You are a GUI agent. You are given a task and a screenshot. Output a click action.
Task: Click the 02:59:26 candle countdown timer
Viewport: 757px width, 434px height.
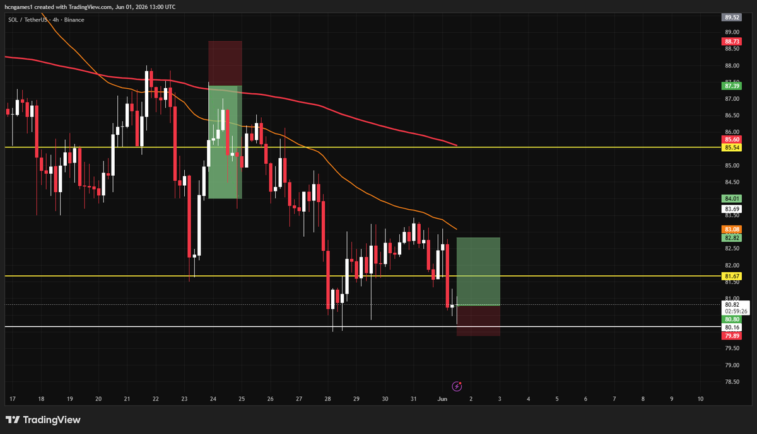(x=737, y=311)
